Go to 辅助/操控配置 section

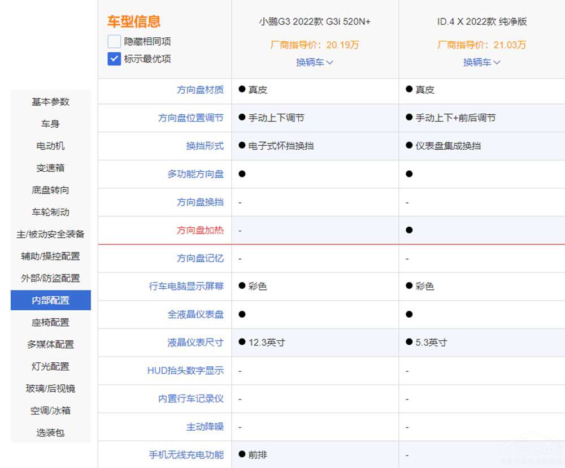[50, 256]
